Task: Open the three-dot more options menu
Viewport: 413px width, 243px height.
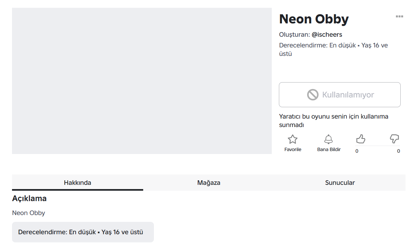Action: tap(399, 16)
